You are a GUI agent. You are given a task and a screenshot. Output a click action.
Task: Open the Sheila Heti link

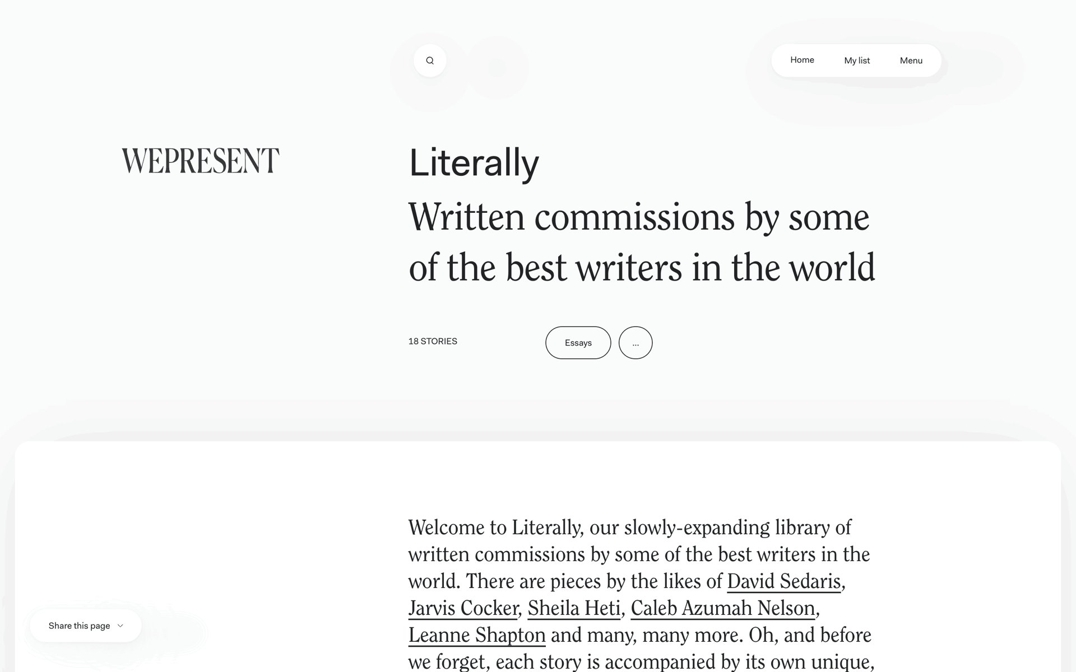574,608
